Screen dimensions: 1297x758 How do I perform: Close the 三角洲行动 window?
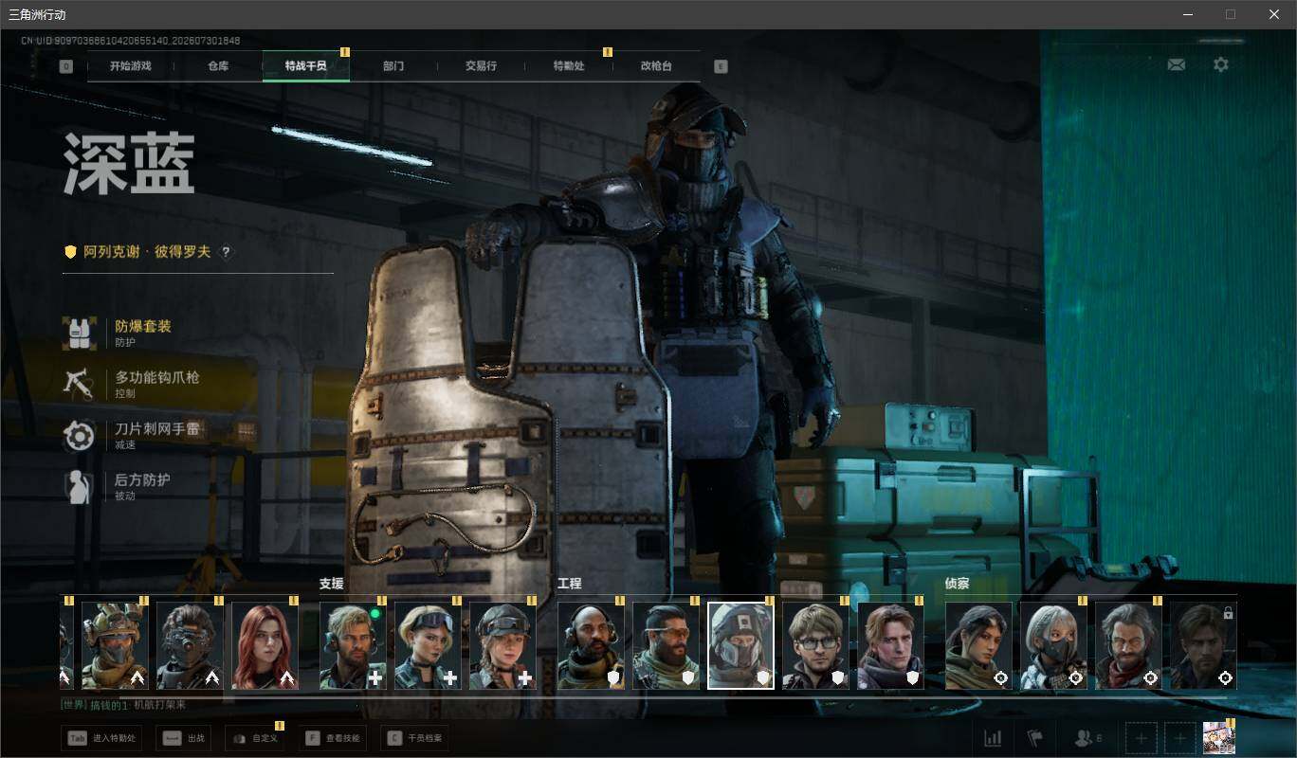tap(1274, 14)
